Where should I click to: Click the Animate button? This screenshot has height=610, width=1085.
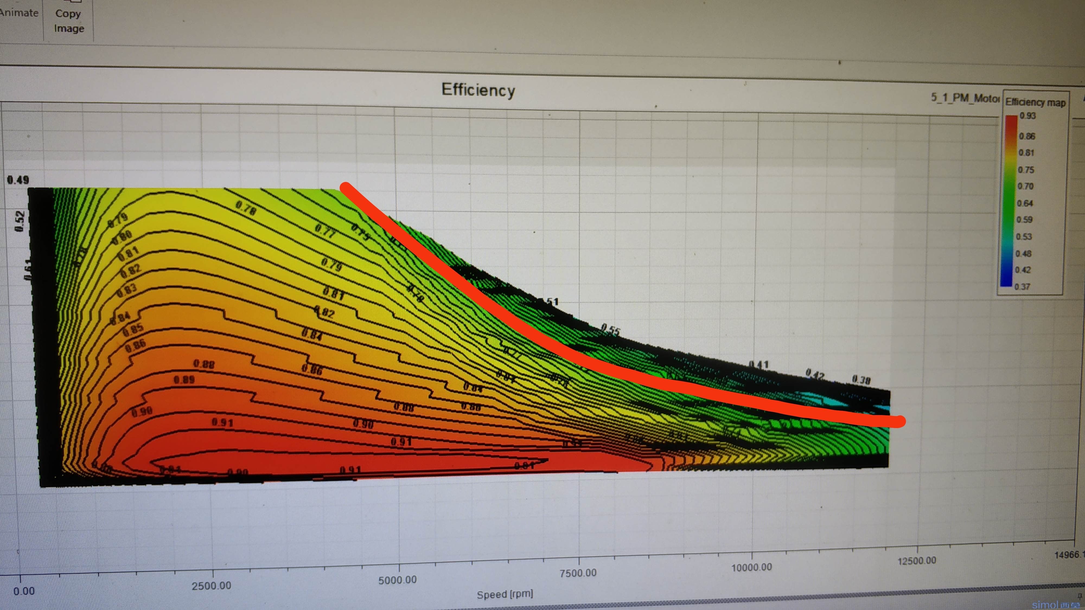19,13
